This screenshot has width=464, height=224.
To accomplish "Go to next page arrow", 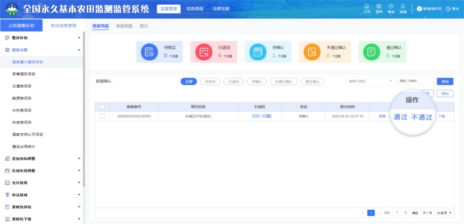I will [379, 213].
